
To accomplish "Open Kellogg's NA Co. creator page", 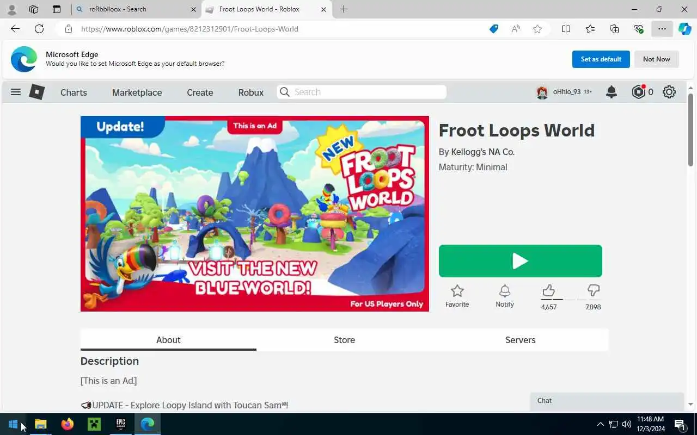I will point(483,152).
